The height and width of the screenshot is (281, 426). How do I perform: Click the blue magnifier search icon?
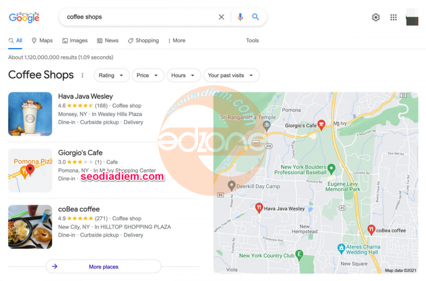pyautogui.click(x=256, y=17)
